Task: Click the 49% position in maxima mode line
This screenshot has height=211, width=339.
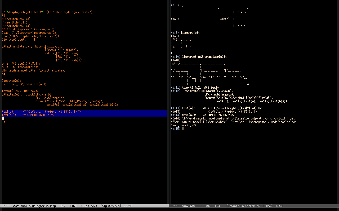Action: [208, 206]
